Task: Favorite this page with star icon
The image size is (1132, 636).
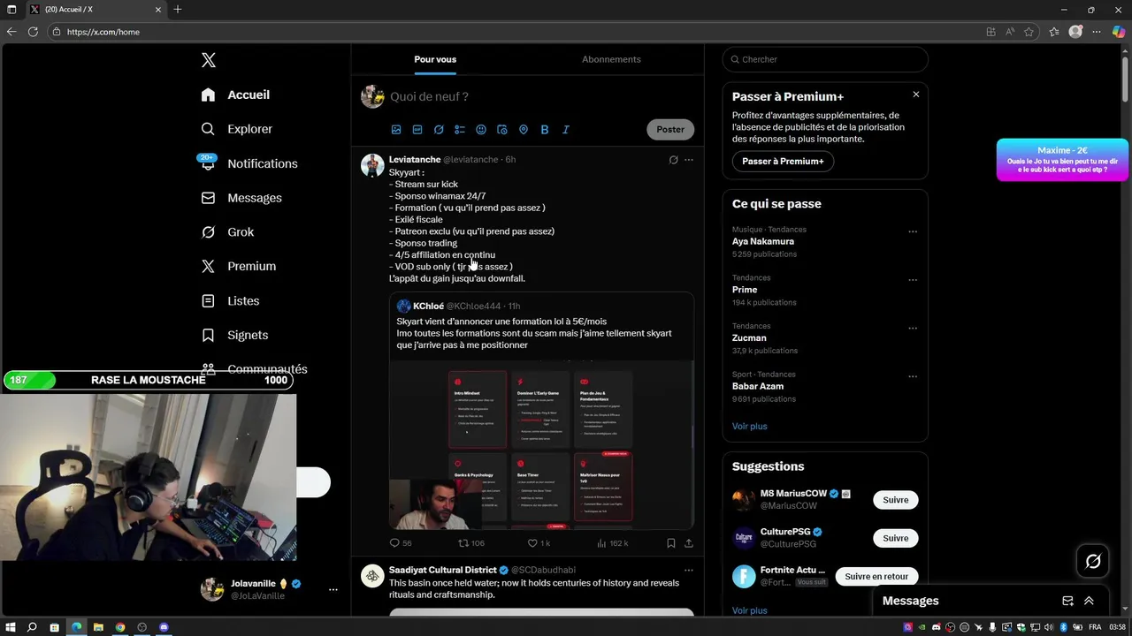Action: 1029,32
